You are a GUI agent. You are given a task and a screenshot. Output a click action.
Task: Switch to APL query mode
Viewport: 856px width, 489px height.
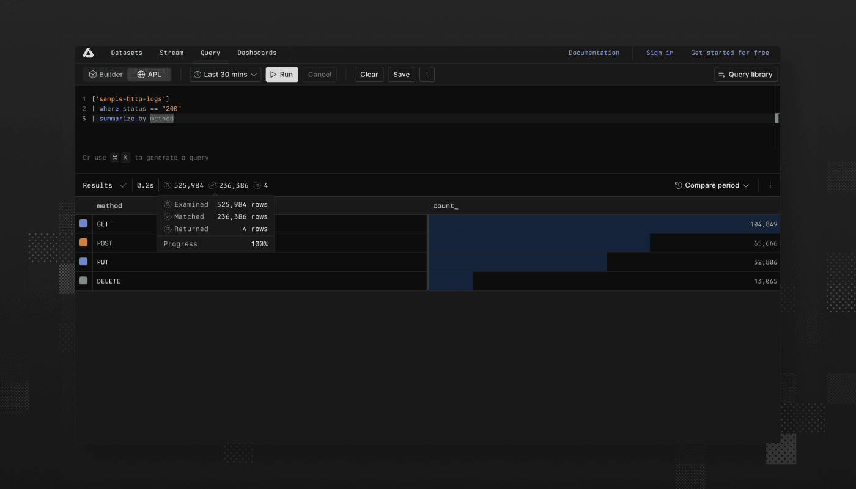tap(149, 74)
